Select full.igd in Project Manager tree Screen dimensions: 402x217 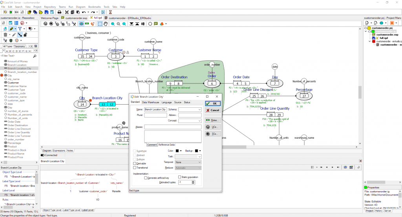(384, 38)
